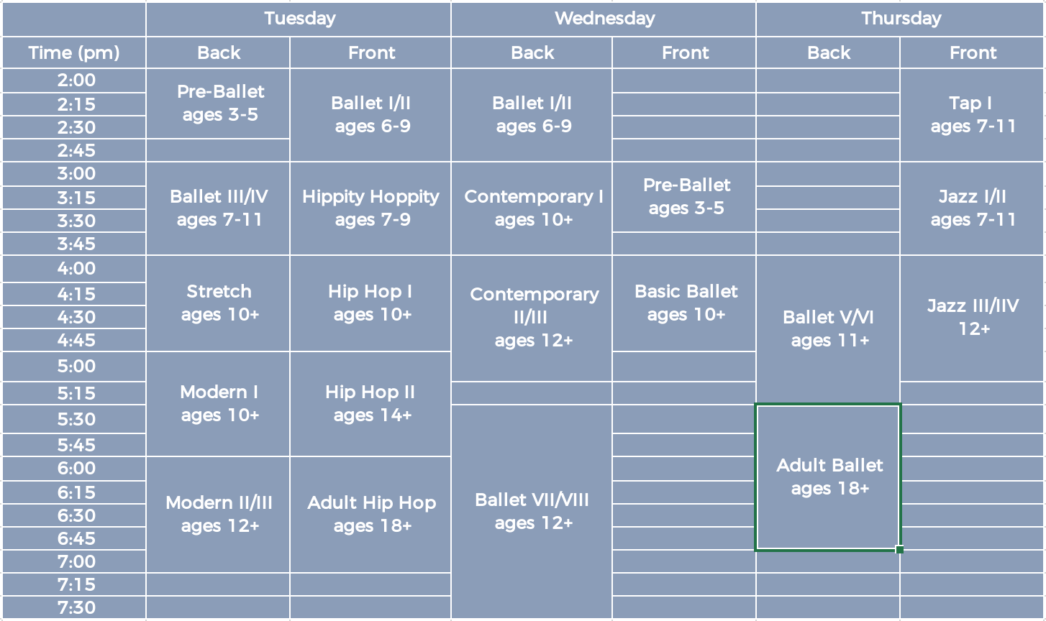Select the Jazz III/IIV 12+ cell

click(973, 318)
